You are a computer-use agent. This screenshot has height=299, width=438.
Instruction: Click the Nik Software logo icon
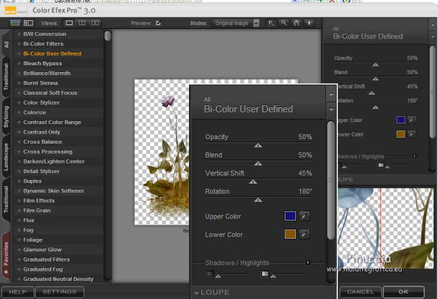(11, 11)
